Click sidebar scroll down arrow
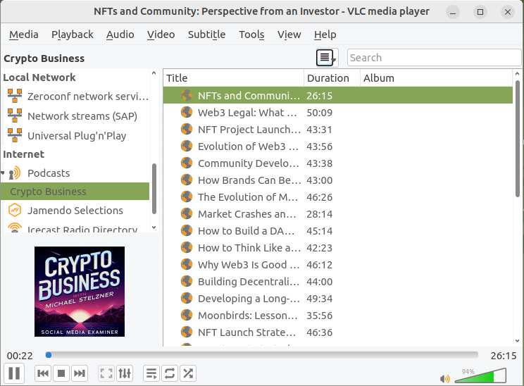The height and width of the screenshot is (386, 524). tap(154, 228)
